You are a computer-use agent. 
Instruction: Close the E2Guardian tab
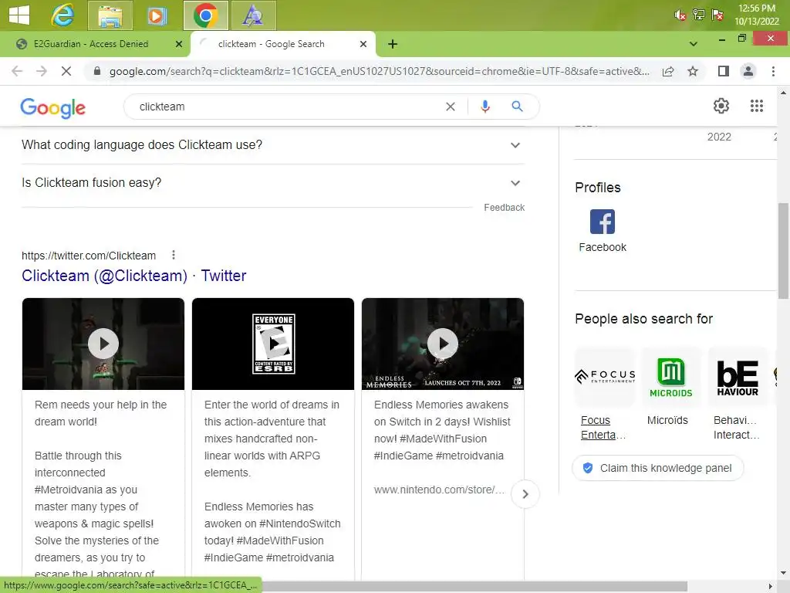(x=179, y=44)
